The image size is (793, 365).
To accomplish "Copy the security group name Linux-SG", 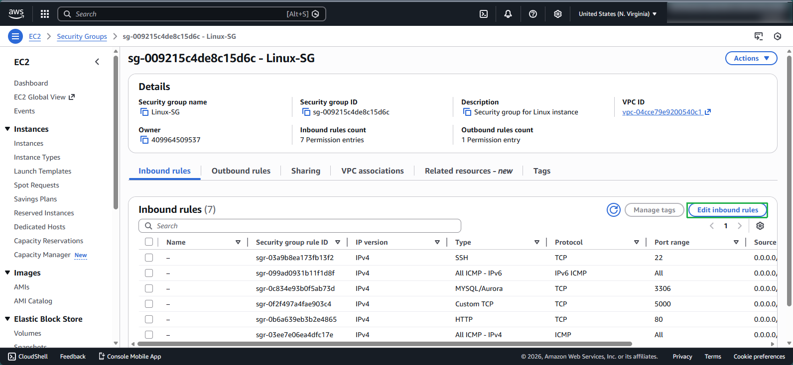I will pos(144,112).
